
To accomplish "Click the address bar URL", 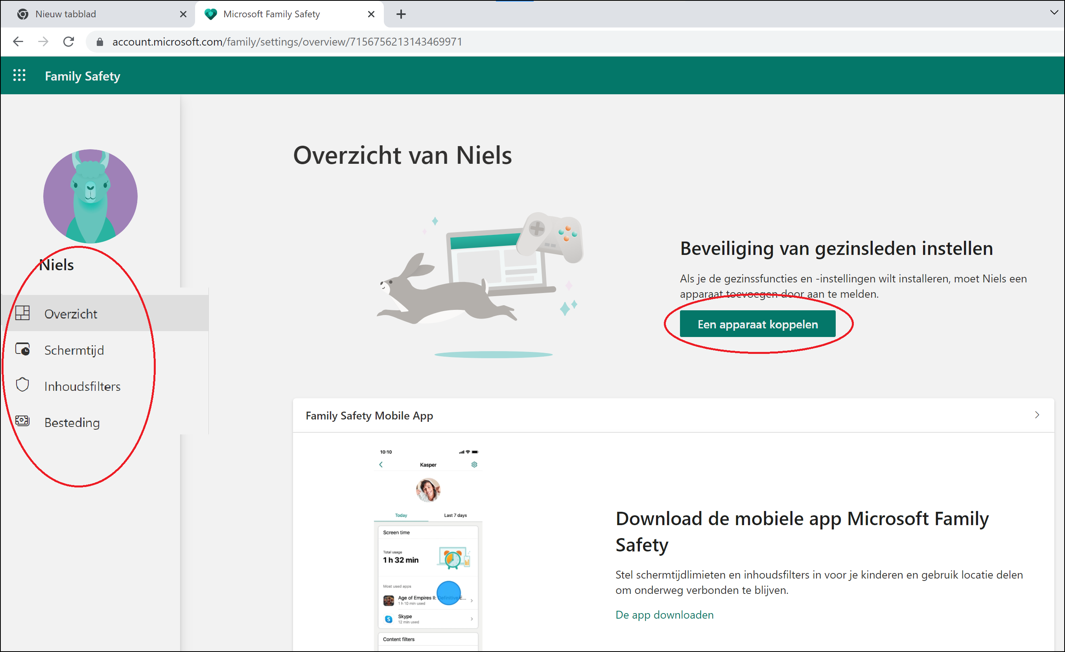I will point(287,42).
